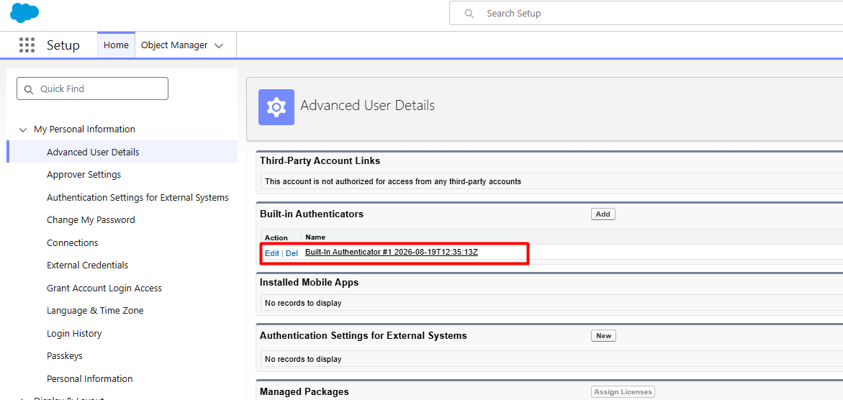Click New for Authentication Settings for External Systems
The image size is (843, 400).
coord(604,335)
